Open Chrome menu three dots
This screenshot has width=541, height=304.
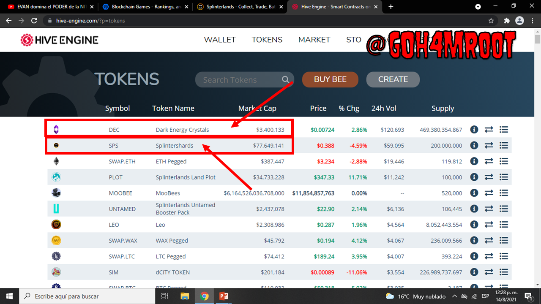tap(532, 21)
